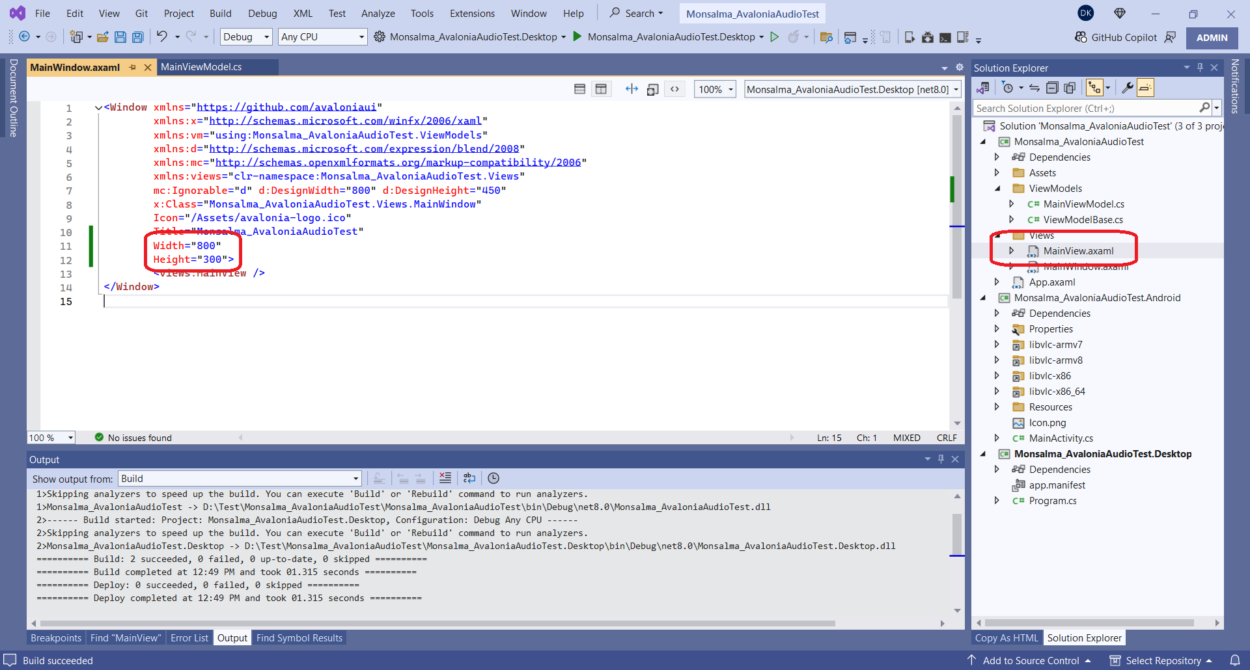Click the feedback person icon
This screenshot has width=1250, height=670.
pyautogui.click(x=1170, y=37)
